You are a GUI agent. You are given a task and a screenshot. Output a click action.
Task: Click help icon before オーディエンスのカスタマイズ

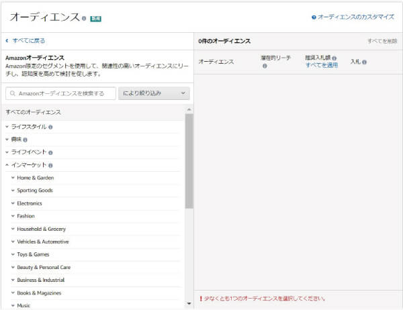(314, 17)
